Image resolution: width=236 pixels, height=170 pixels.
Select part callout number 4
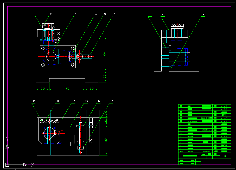click(96, 14)
